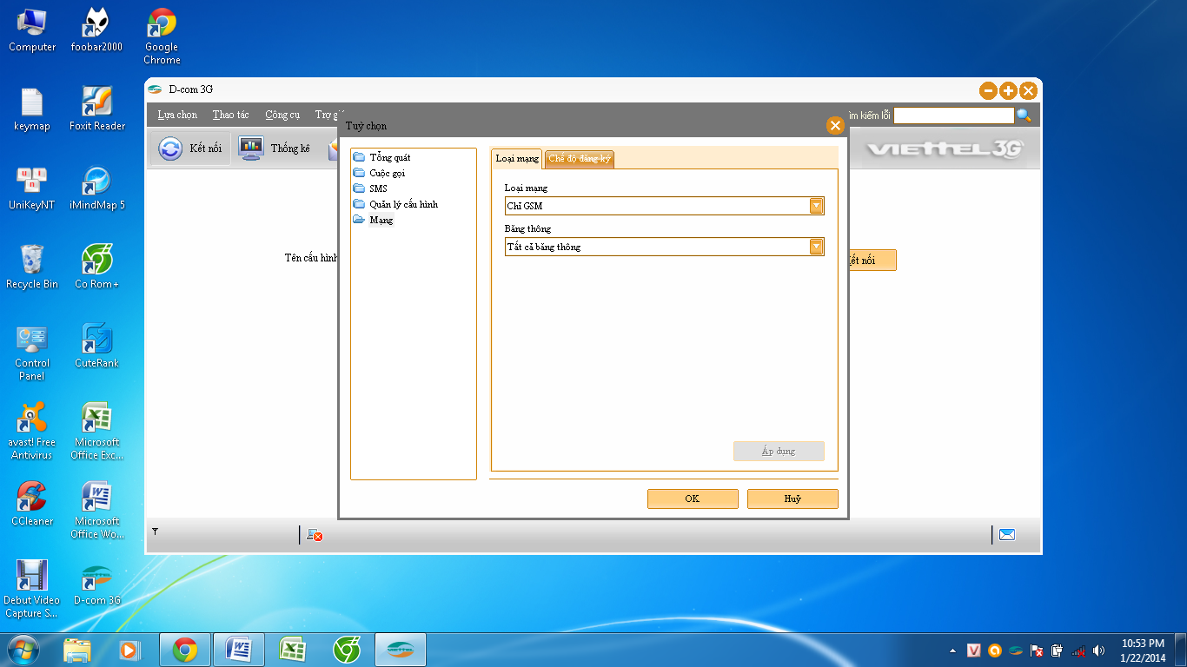Click the signal antenna icon in status bar
This screenshot has height=667, width=1187.
pyautogui.click(x=155, y=531)
